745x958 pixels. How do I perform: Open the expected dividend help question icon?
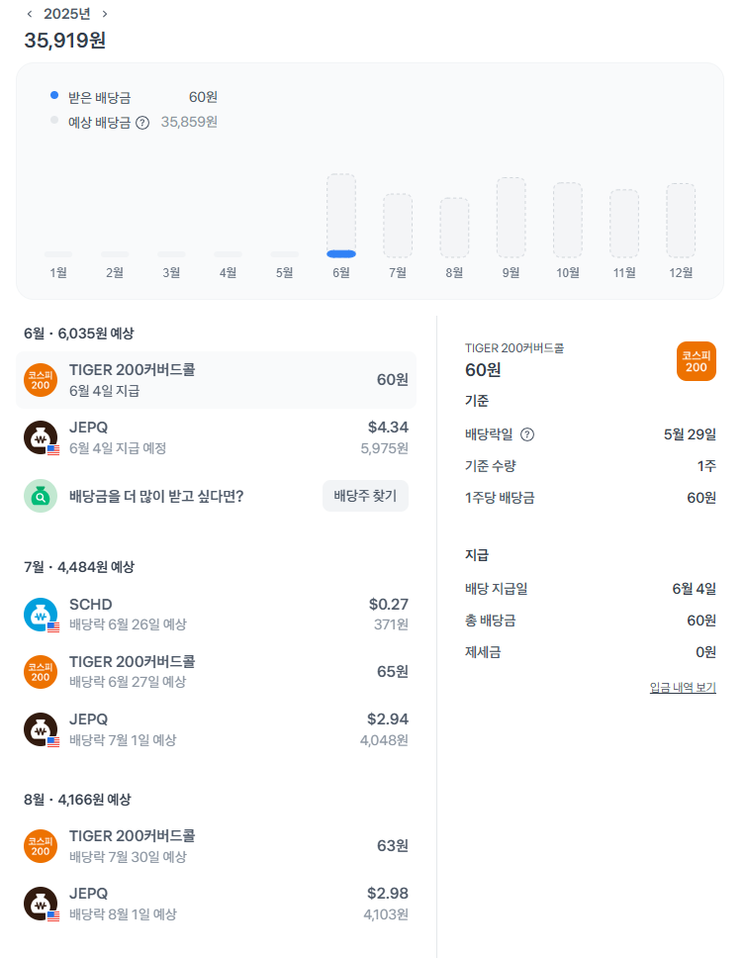pyautogui.click(x=142, y=123)
